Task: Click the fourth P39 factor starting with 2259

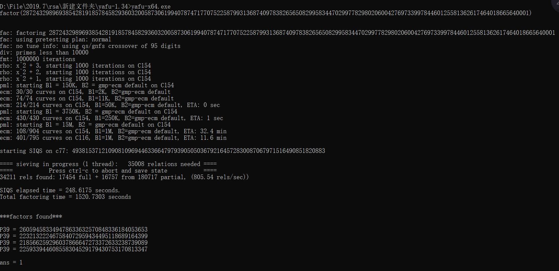Action: coord(83,249)
